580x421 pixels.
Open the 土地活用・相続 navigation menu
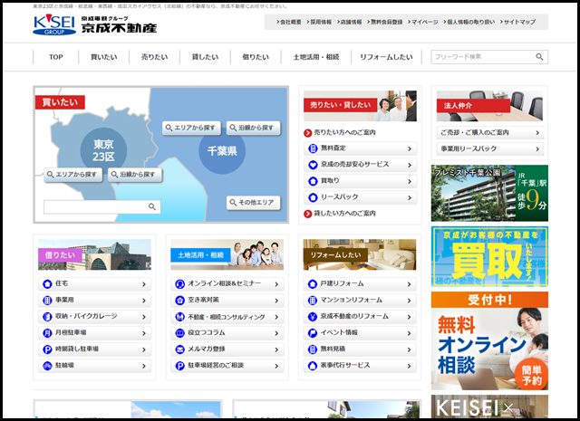(x=316, y=57)
